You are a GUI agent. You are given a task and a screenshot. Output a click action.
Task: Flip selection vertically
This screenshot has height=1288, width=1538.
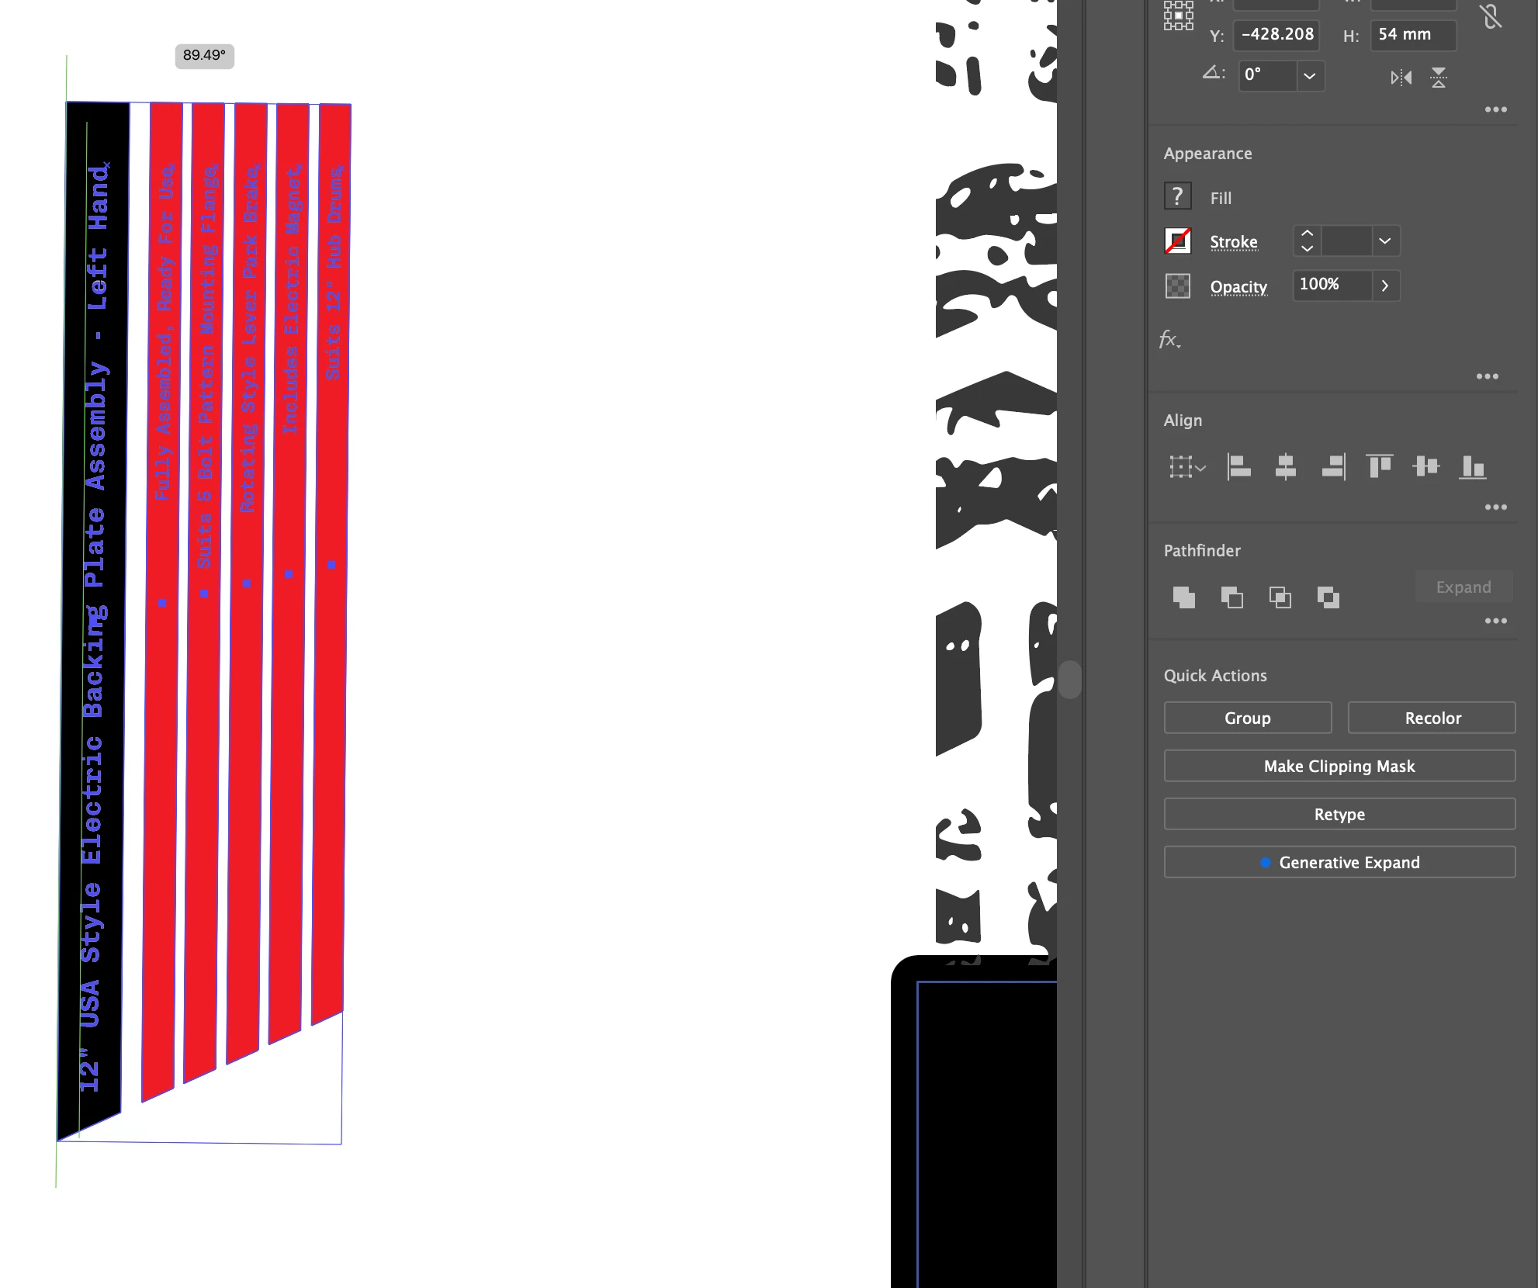(1438, 78)
